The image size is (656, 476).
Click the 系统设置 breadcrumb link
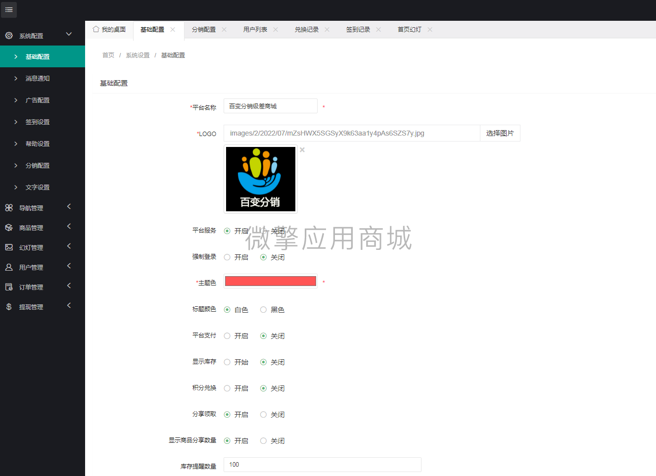[x=138, y=55]
